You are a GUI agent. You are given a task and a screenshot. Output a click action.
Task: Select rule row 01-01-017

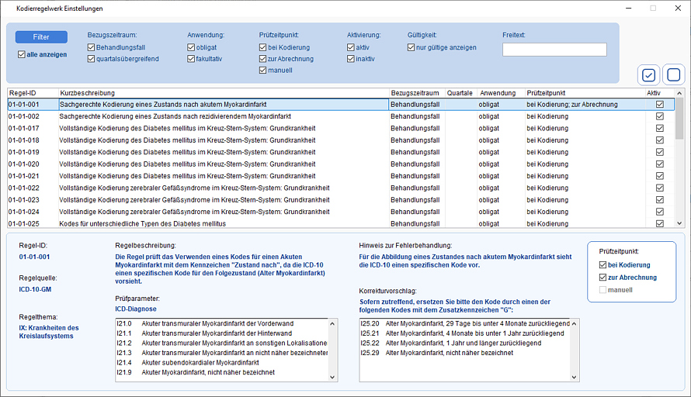coord(341,128)
